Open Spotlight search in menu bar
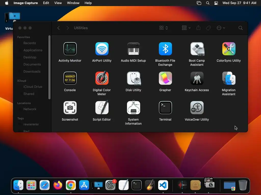The image size is (261, 195). (207, 3)
